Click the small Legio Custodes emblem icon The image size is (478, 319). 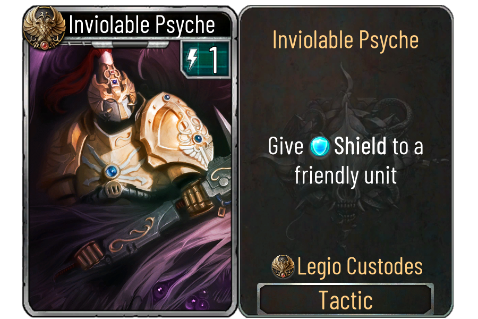click(283, 266)
